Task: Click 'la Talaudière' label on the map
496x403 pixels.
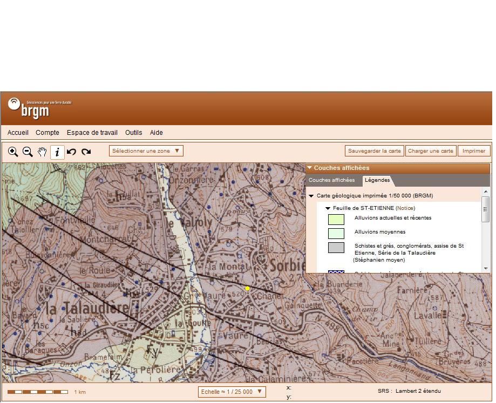Action: pos(87,309)
